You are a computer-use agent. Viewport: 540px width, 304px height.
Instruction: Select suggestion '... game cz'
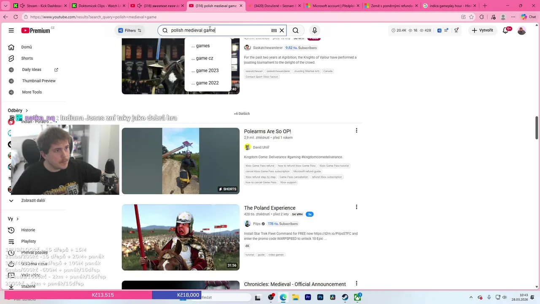click(208, 58)
